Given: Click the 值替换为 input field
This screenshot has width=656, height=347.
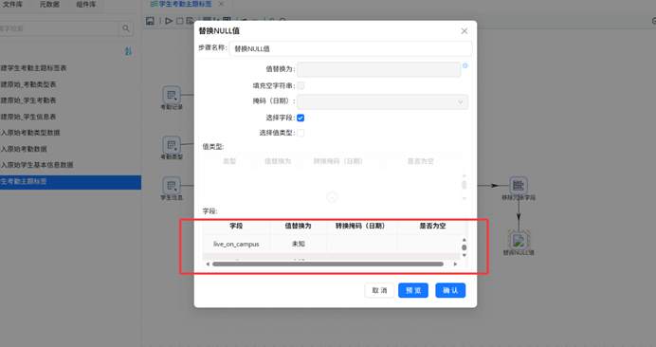Looking at the screenshot, I should 379,69.
